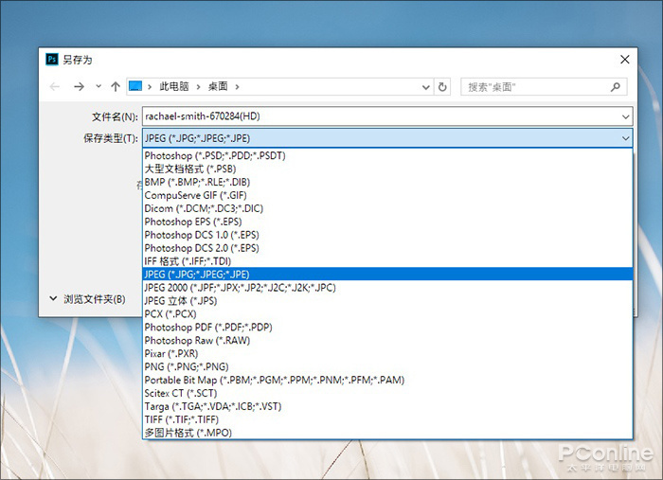Pick Photoshop PDF (*.PDF;*.PDP) format
The width and height of the screenshot is (663, 480).
click(x=387, y=327)
